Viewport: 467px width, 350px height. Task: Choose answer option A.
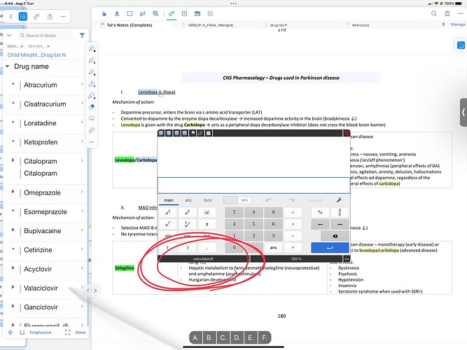(x=195, y=338)
